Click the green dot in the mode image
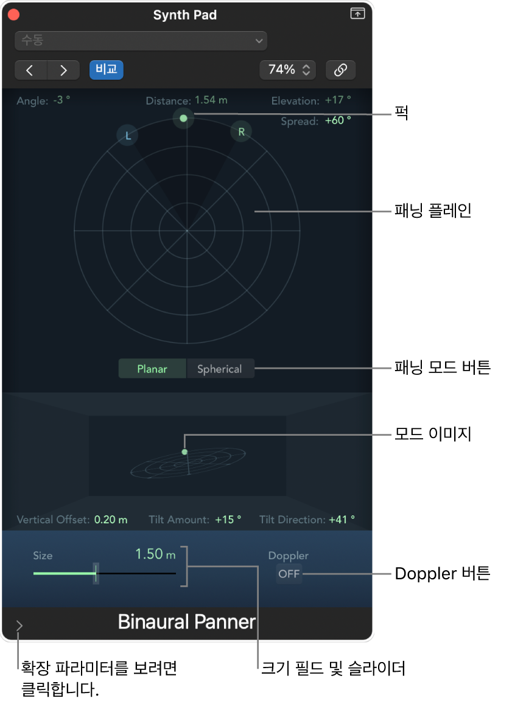The image size is (512, 701). click(184, 452)
